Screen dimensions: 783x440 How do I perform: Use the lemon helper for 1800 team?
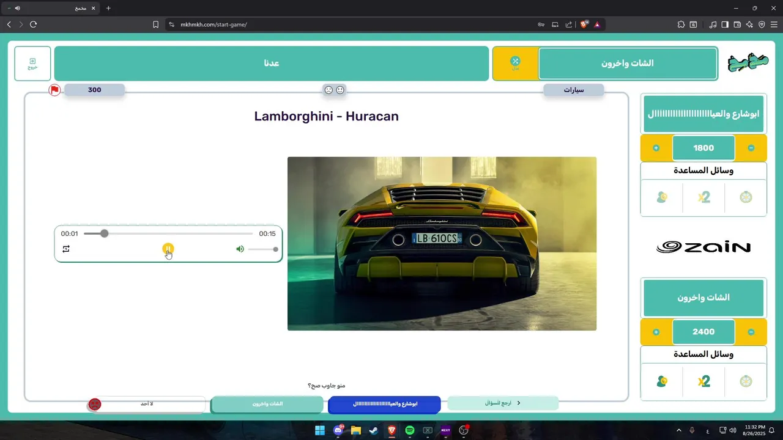click(745, 197)
